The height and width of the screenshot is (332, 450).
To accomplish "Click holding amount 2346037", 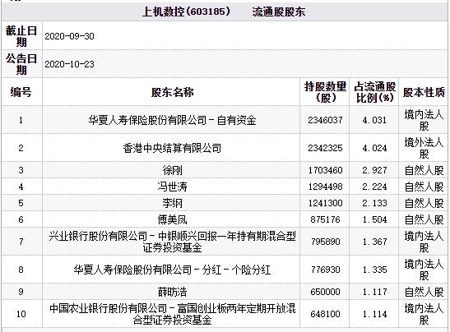I will [325, 120].
